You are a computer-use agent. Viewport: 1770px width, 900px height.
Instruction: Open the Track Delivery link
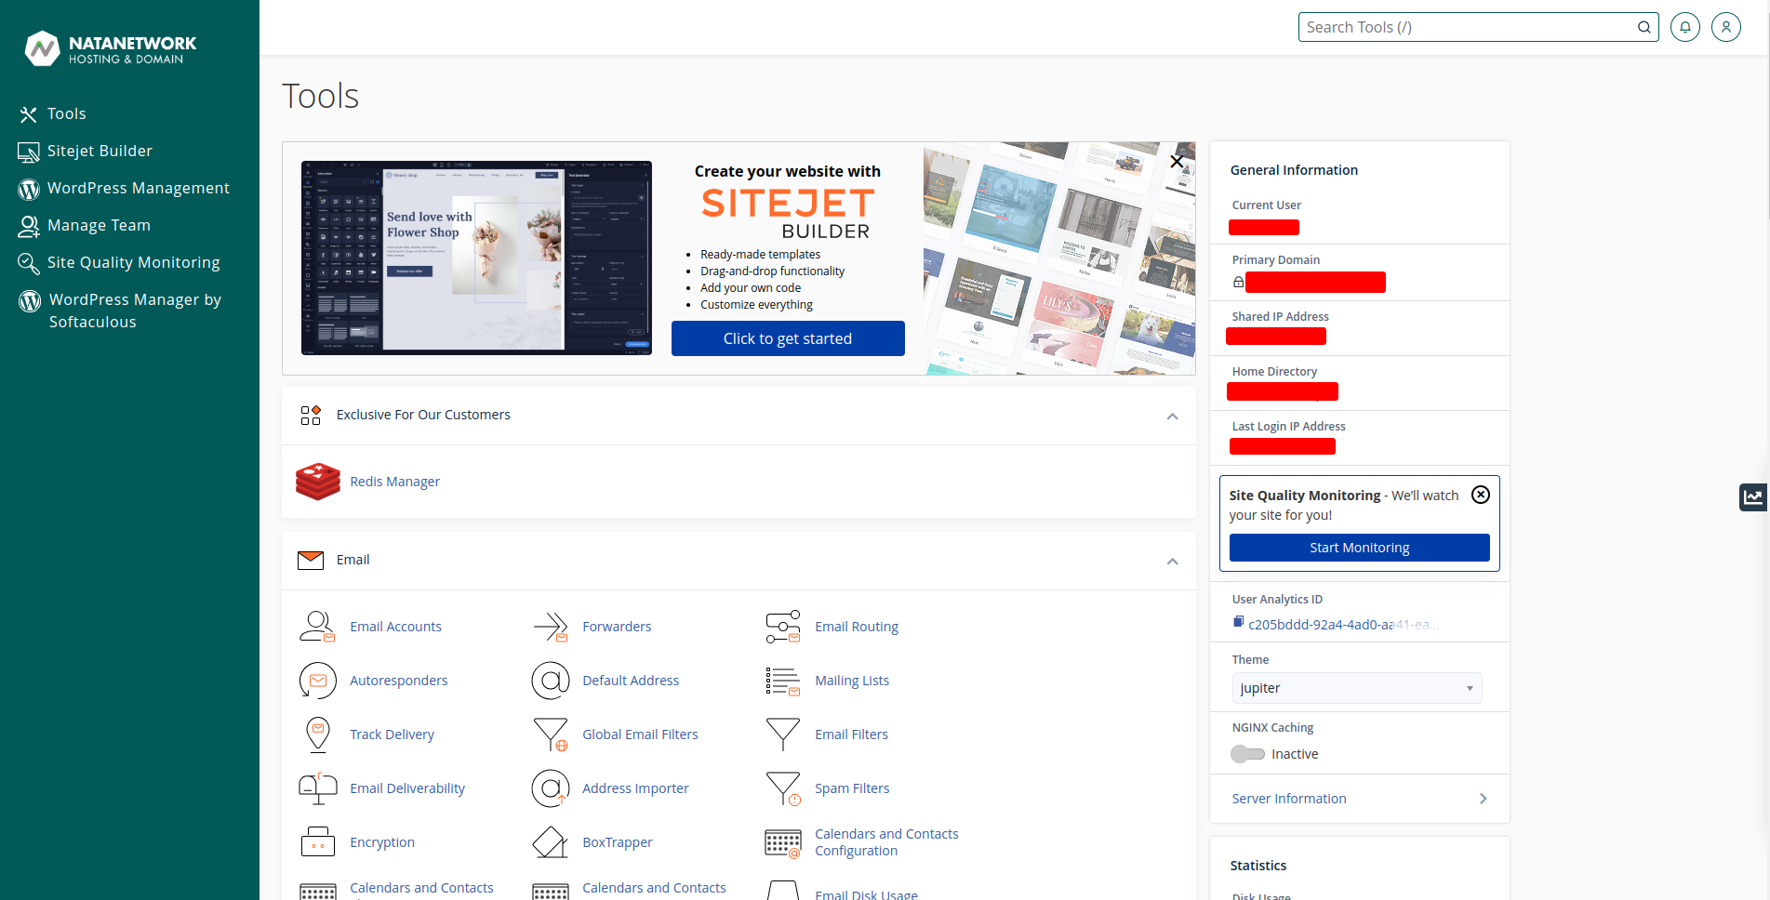(392, 735)
